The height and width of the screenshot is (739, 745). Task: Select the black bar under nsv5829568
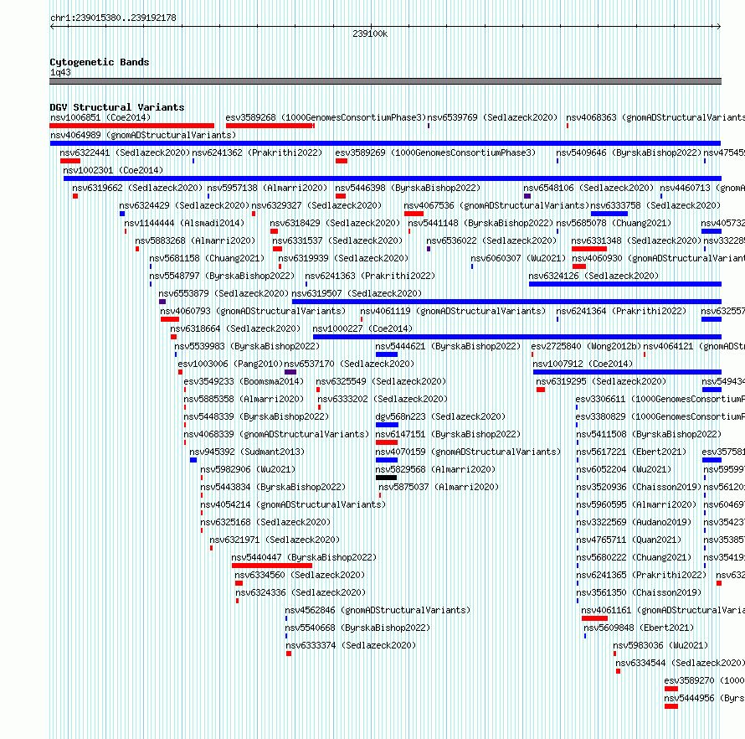click(386, 478)
